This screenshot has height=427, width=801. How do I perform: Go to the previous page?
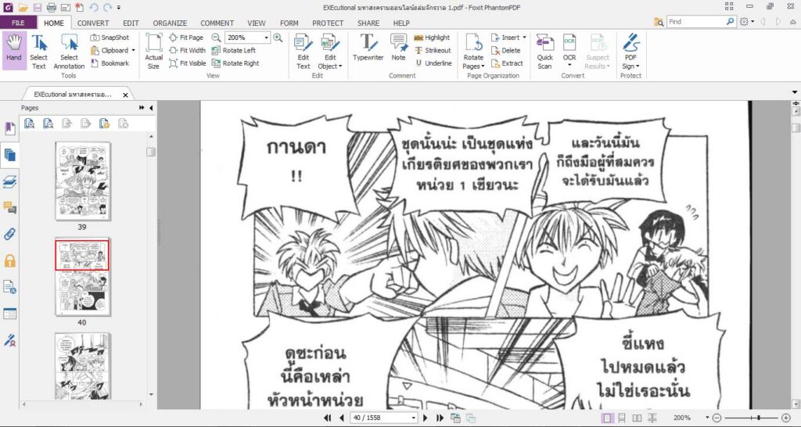point(342,418)
